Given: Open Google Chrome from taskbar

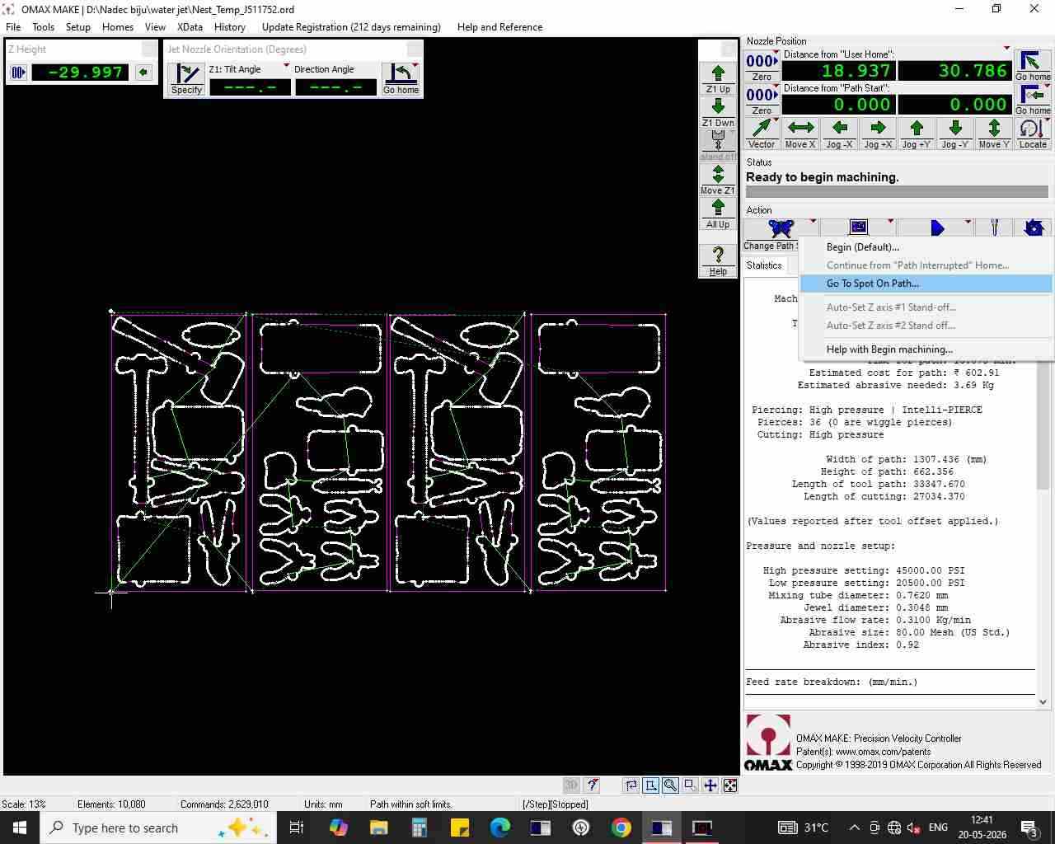Looking at the screenshot, I should point(621,828).
